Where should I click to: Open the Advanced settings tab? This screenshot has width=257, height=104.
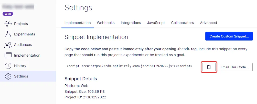(x=208, y=23)
